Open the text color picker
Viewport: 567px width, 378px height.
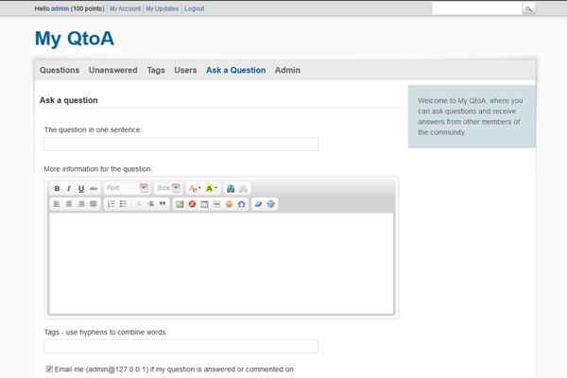coord(195,188)
